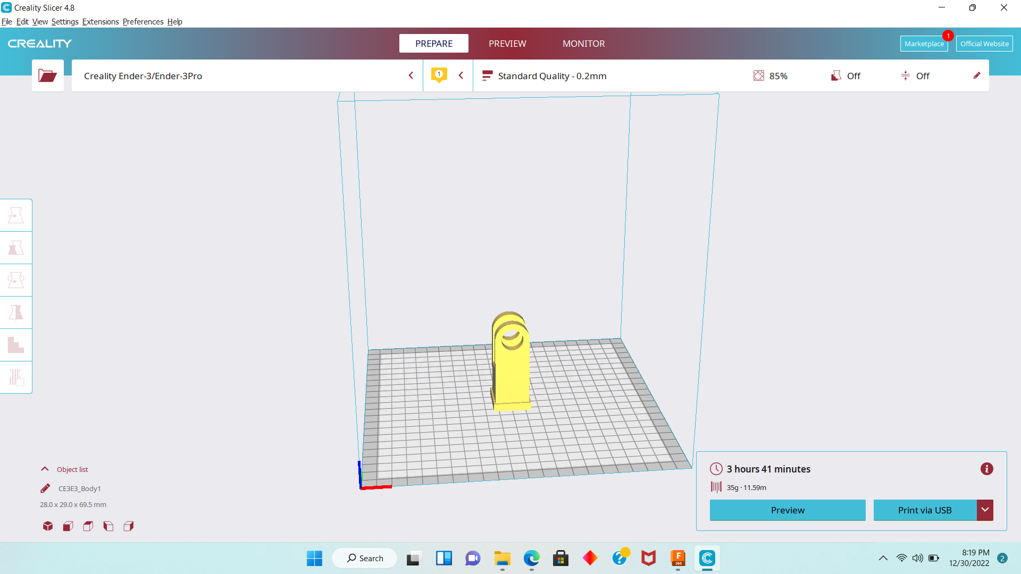Open file using folder icon

(x=47, y=75)
